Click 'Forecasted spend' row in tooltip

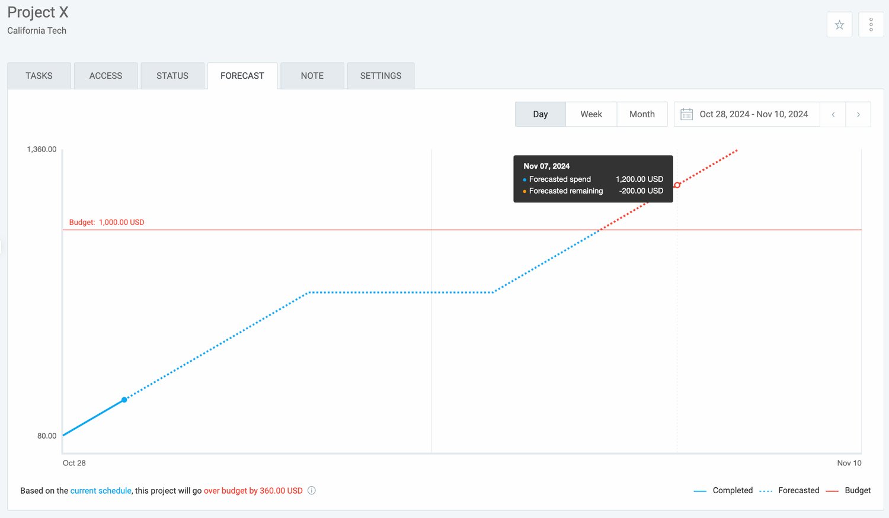point(593,179)
